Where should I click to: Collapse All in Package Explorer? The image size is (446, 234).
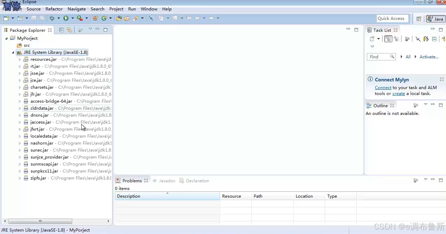[x=62, y=30]
